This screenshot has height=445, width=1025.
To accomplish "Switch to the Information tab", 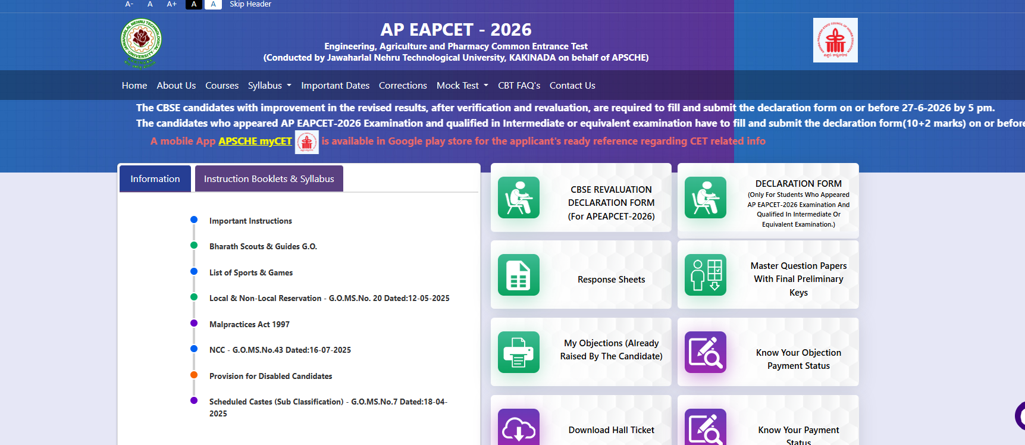I will pos(155,178).
